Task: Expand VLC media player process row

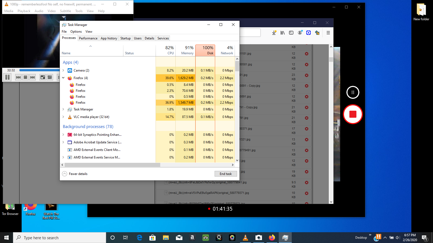Action: 63,117
